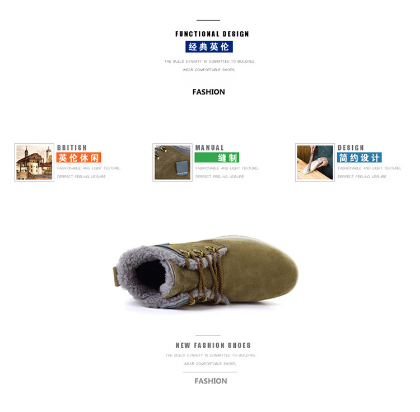Click the black FASHION text at top

(209, 92)
